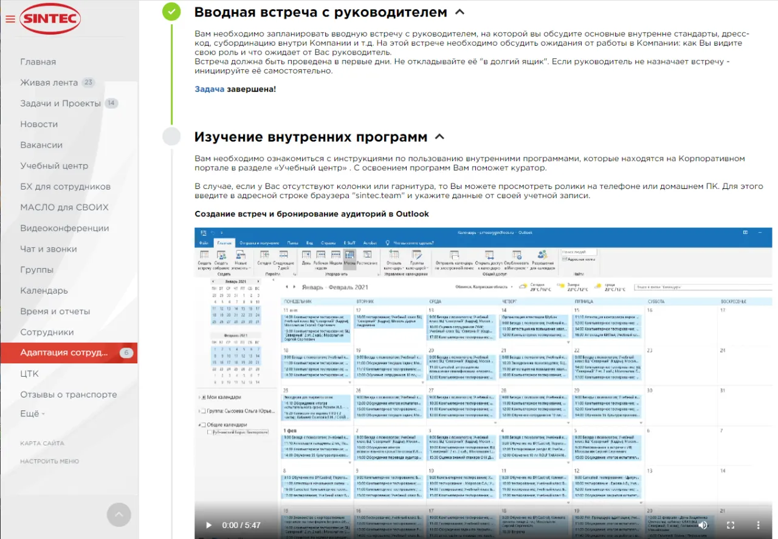Click the grey step circle next to second task

171,136
